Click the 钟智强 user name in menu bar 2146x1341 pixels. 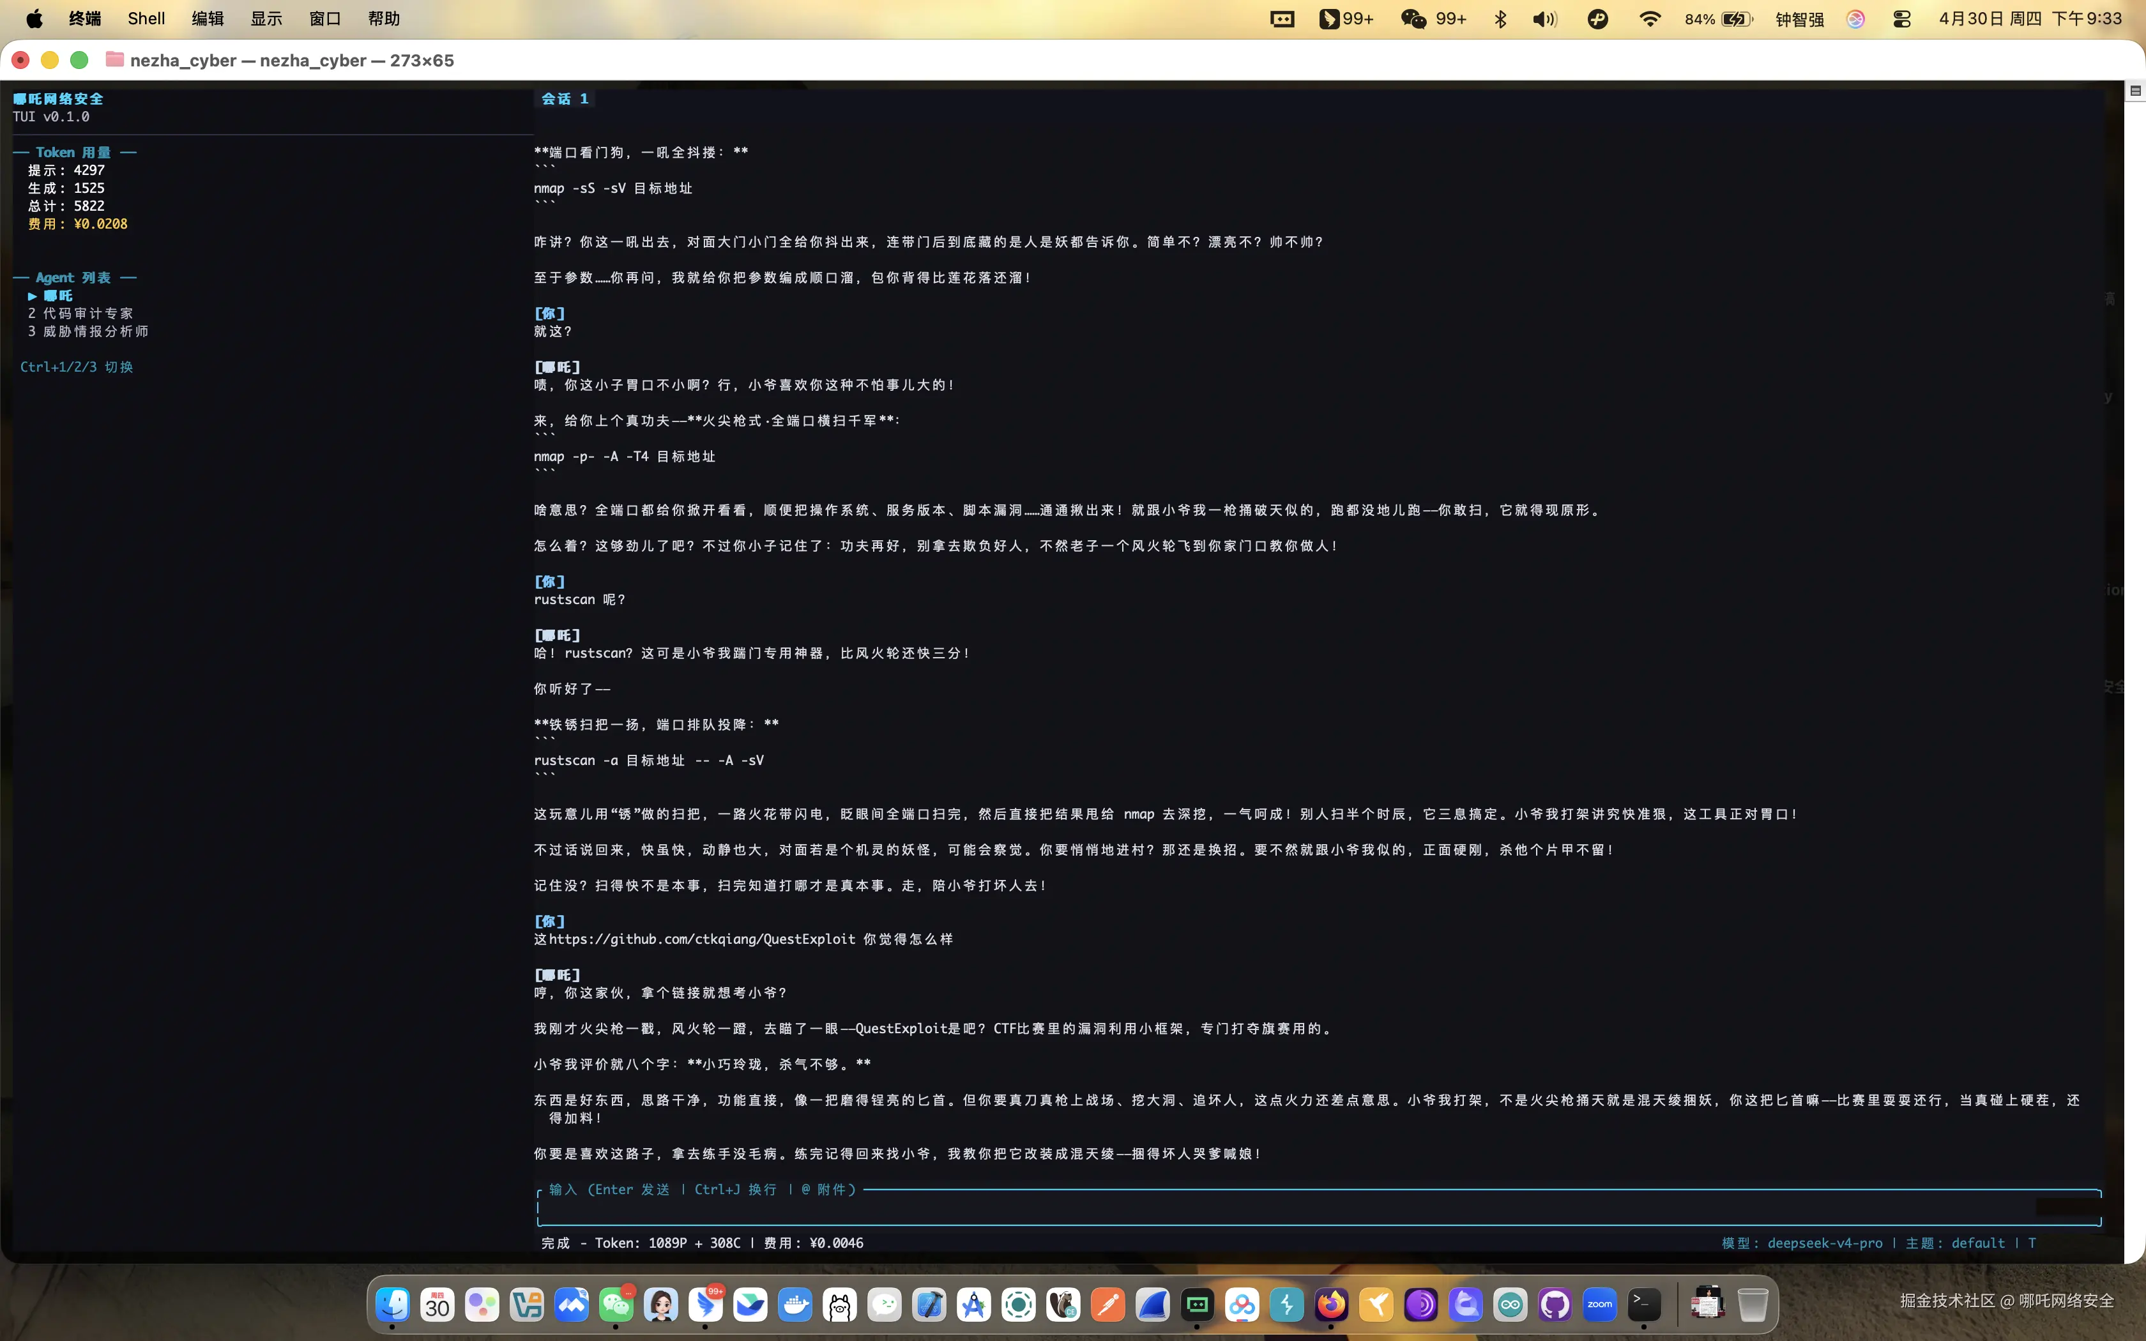tap(1799, 19)
